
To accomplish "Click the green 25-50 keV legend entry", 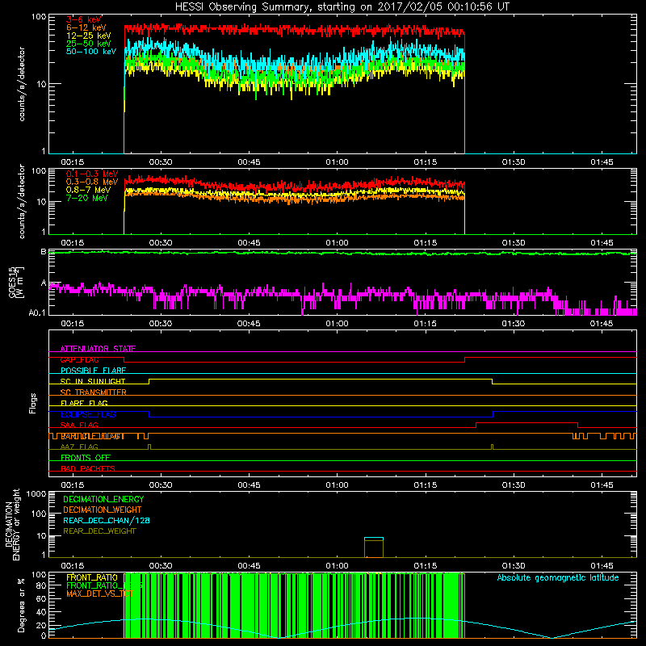I will [89, 44].
